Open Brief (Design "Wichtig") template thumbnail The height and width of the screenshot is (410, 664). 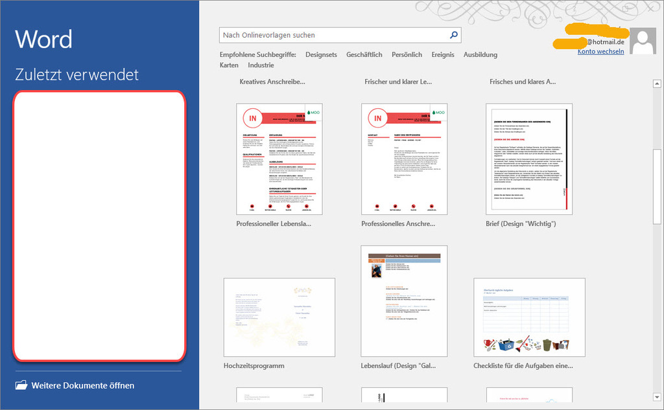tap(529, 159)
